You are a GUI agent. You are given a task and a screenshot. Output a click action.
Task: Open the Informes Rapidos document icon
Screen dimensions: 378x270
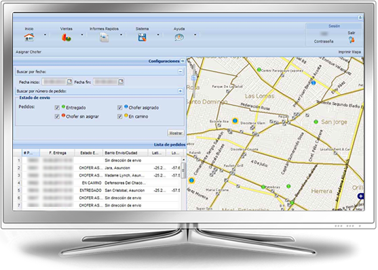tap(104, 37)
